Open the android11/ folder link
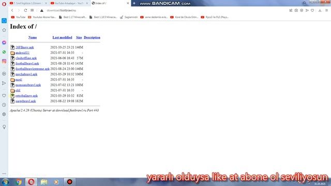 point(22,53)
